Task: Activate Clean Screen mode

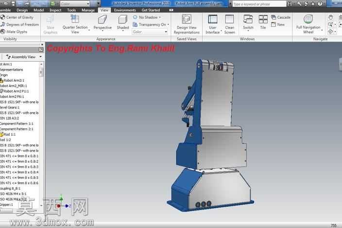Action: [x=229, y=24]
